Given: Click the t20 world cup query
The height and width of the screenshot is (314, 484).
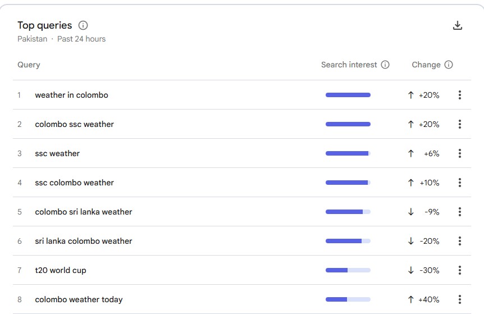Looking at the screenshot, I should click(61, 270).
